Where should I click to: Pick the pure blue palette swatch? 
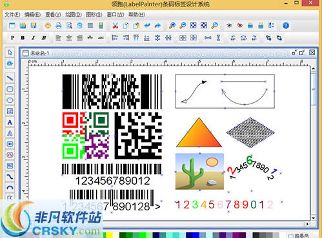coord(196,235)
